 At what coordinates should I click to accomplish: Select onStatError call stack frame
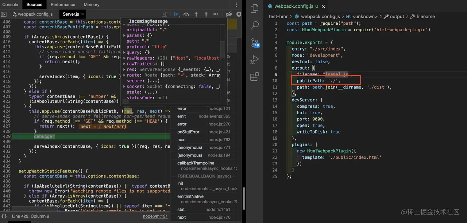tap(204, 132)
